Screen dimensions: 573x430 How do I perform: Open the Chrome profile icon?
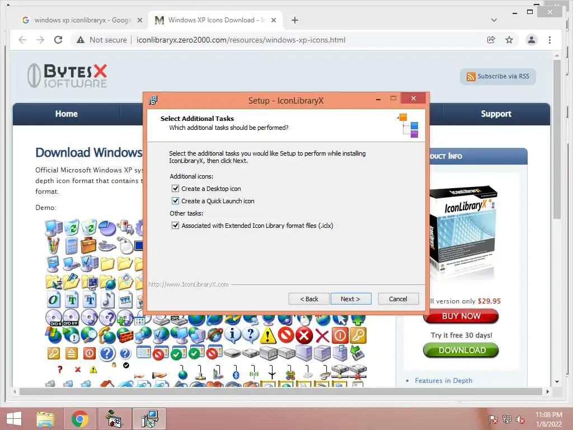532,40
